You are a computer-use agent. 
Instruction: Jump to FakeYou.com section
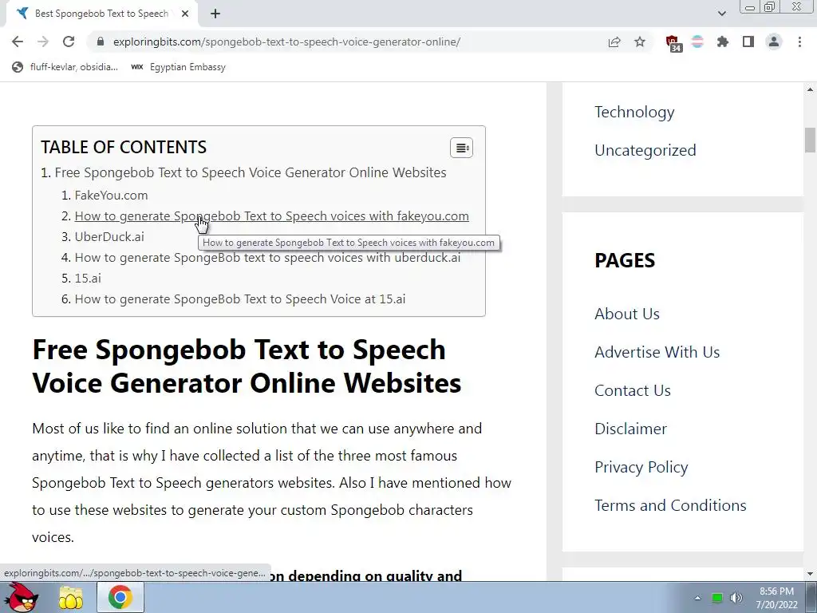(111, 195)
